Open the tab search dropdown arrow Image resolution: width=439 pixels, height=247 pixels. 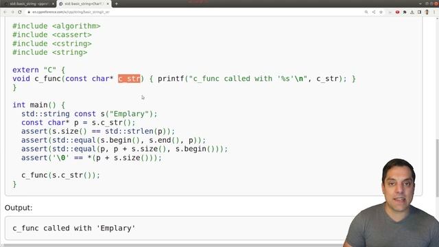pos(420,3)
